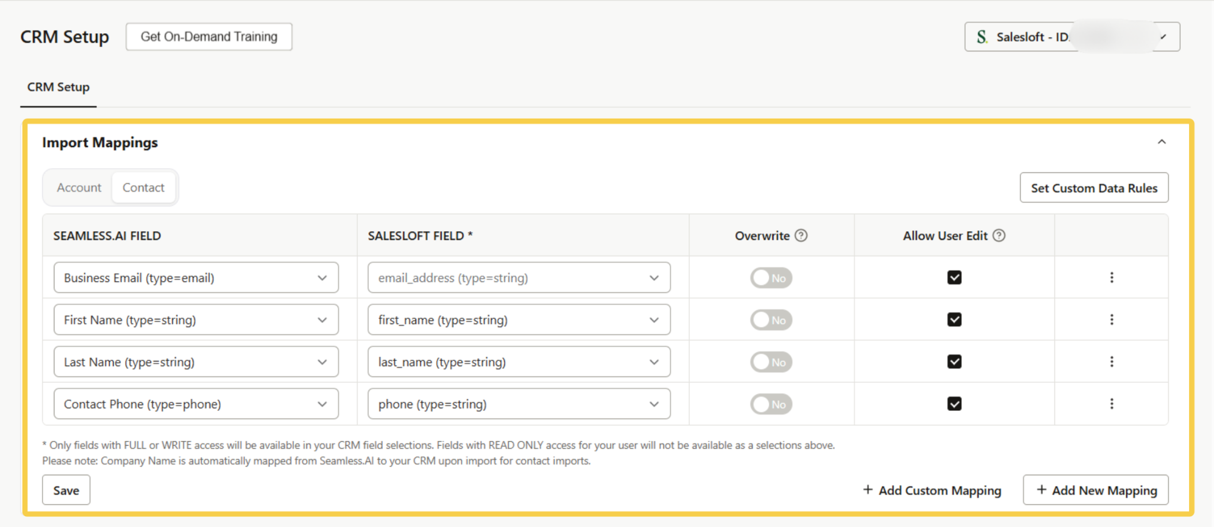Toggle Overwrite for Contact Phone row
Screen dimensions: 1214x527
(771, 404)
